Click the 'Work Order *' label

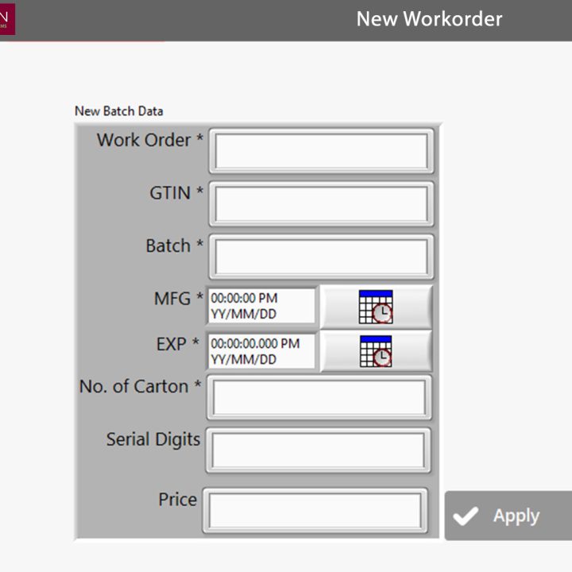(149, 141)
